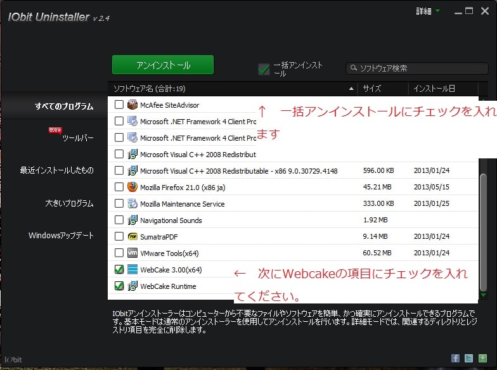Open Windowsアップデート sidebar section
Viewport: 497px width, 370px height.
[61, 236]
